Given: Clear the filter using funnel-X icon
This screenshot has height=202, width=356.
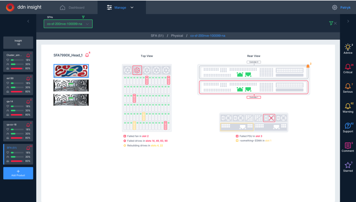Looking at the screenshot, I should (x=333, y=23).
